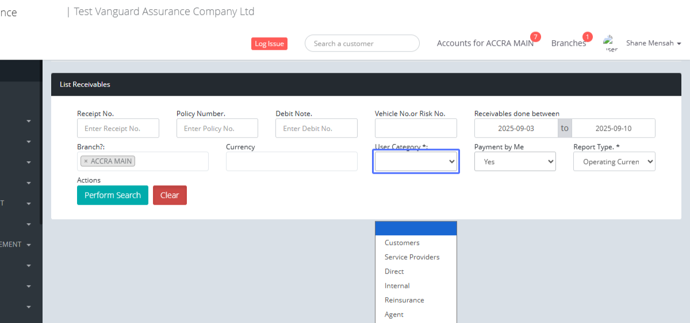Remove the ACCRA MAIN branch tag
Screen dimensions: 690x323
coord(86,161)
